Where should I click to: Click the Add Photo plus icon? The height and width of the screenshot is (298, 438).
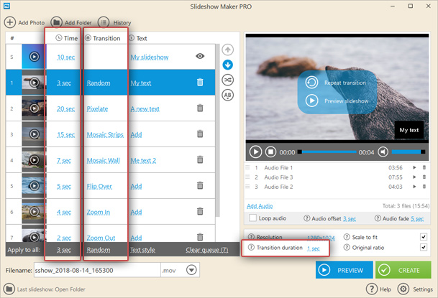(10, 22)
